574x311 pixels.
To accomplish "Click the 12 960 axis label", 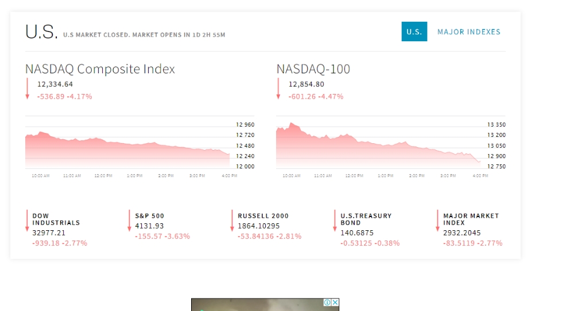I will [x=245, y=125].
